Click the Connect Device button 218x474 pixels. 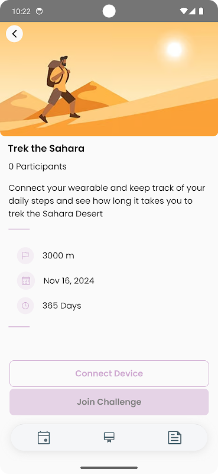tap(109, 373)
